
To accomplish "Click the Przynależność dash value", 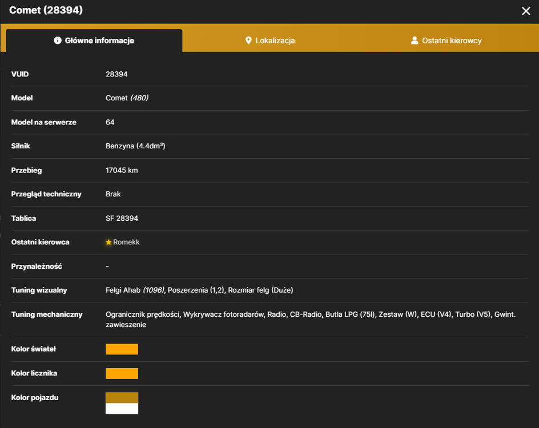I will coord(107,266).
